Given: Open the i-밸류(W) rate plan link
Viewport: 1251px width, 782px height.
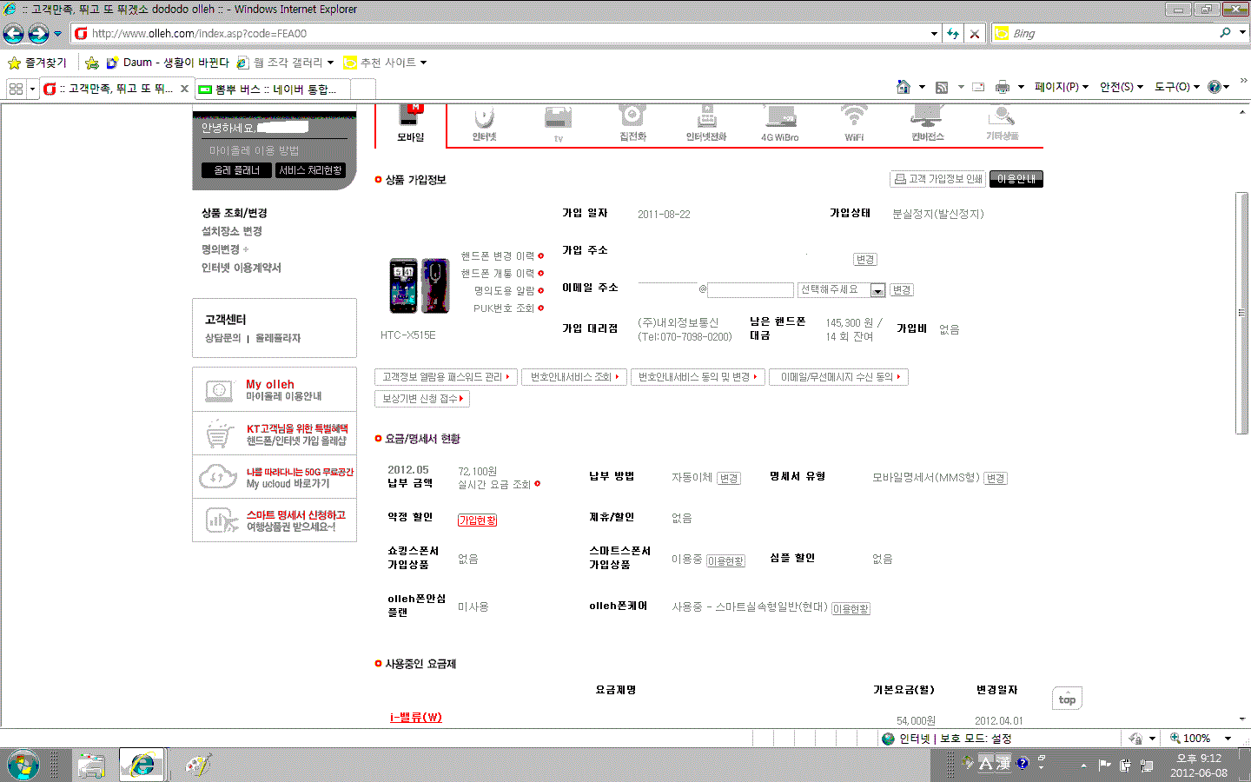Looking at the screenshot, I should [x=416, y=718].
